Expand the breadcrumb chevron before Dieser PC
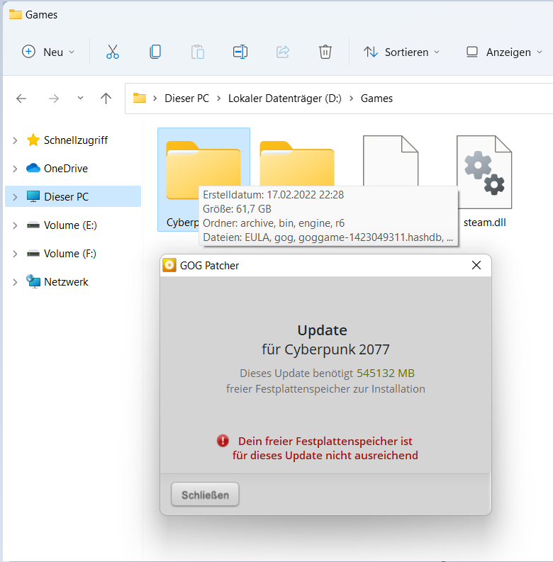The height and width of the screenshot is (562, 553). pos(155,99)
